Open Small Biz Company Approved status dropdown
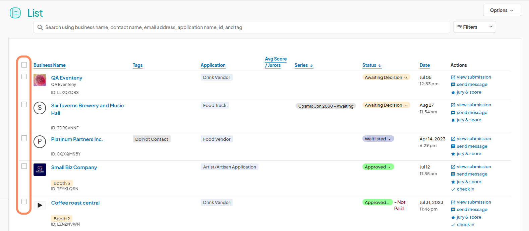Image resolution: width=529 pixels, height=231 pixels. point(378,167)
